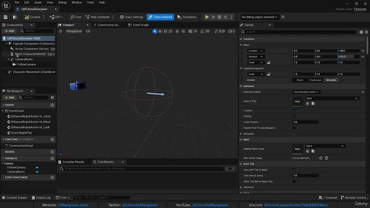Toggle Hide Unrelated nodes

[x=98, y=17]
